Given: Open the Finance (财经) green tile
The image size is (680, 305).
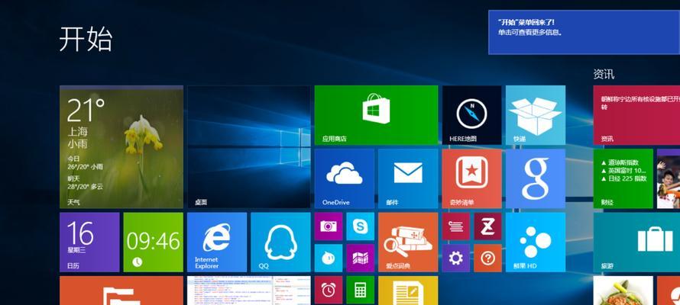Looking at the screenshot, I should [x=623, y=178].
